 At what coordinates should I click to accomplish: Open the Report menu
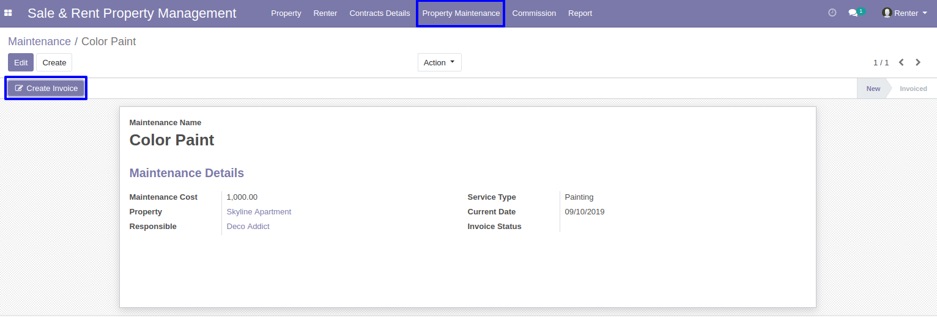pos(580,13)
